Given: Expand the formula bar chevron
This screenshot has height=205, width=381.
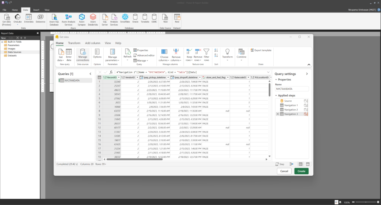Looking at the screenshot, I should tap(268, 72).
